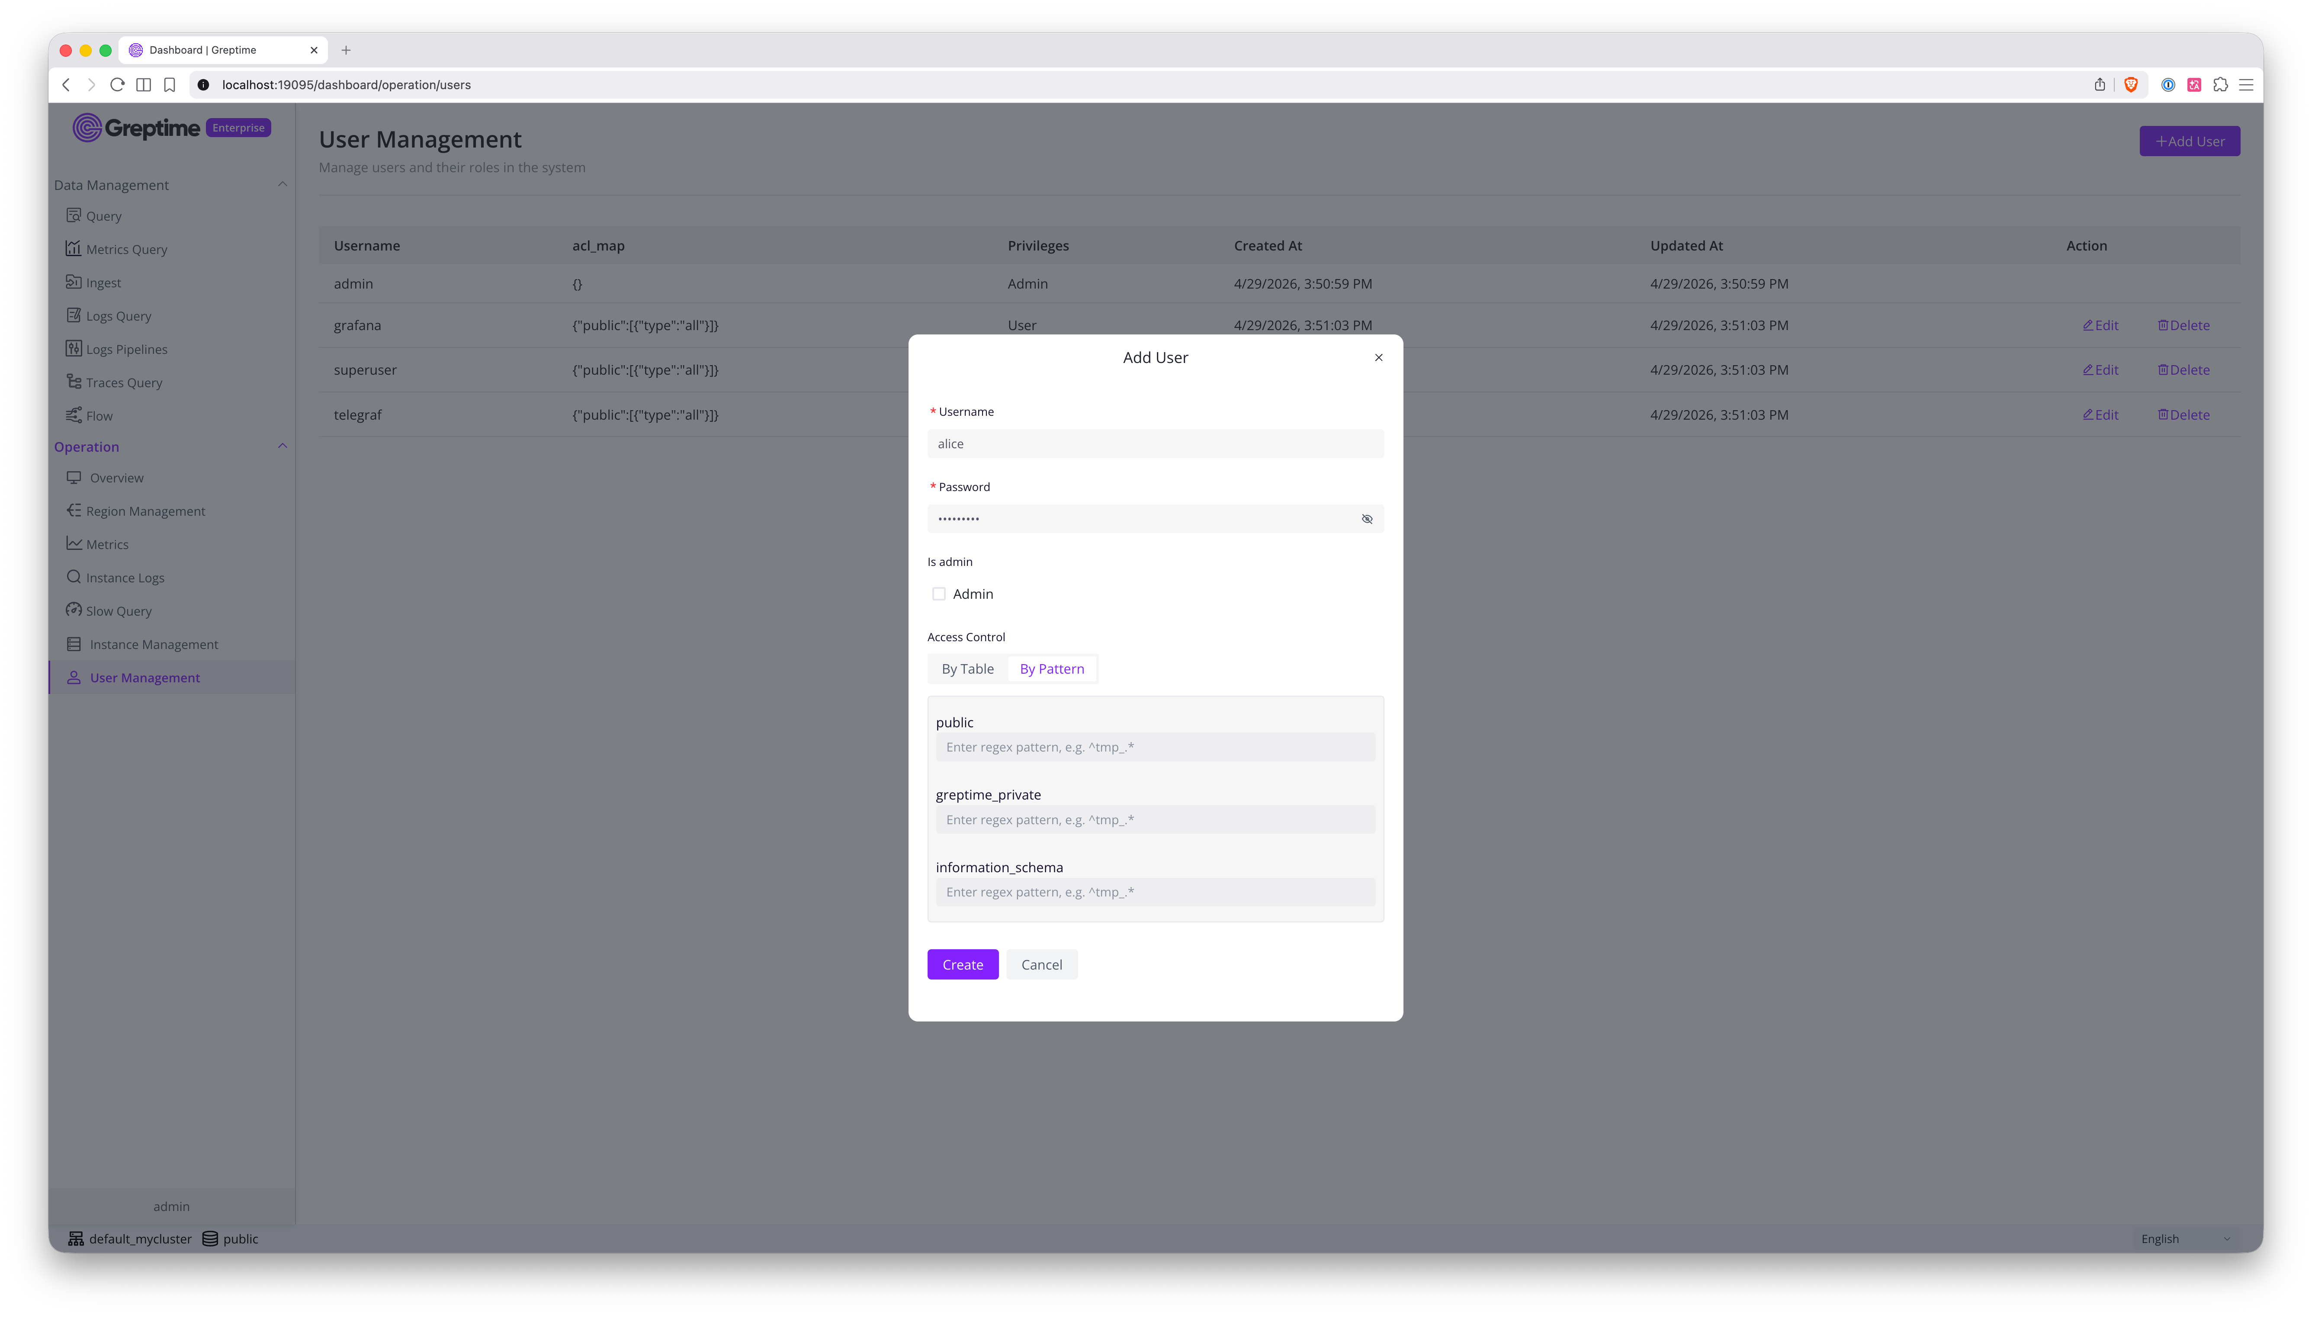This screenshot has width=2312, height=1317.
Task: Open Operation Metrics page
Action: point(98,545)
